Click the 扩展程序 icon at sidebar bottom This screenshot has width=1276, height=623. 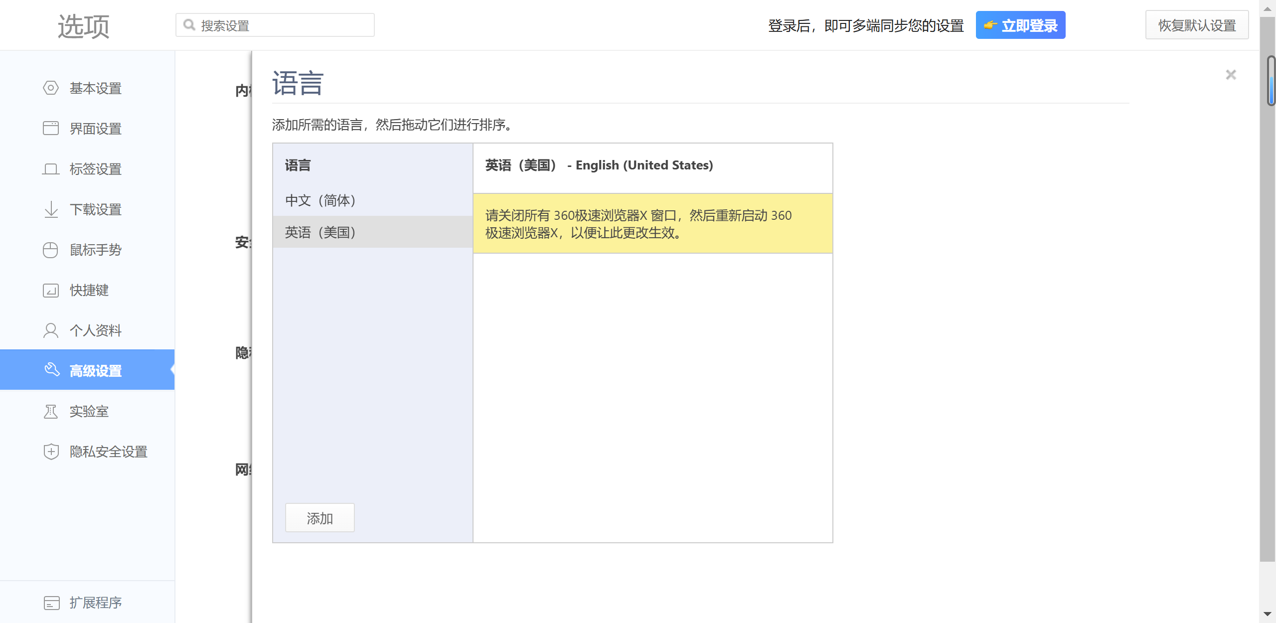pos(51,603)
